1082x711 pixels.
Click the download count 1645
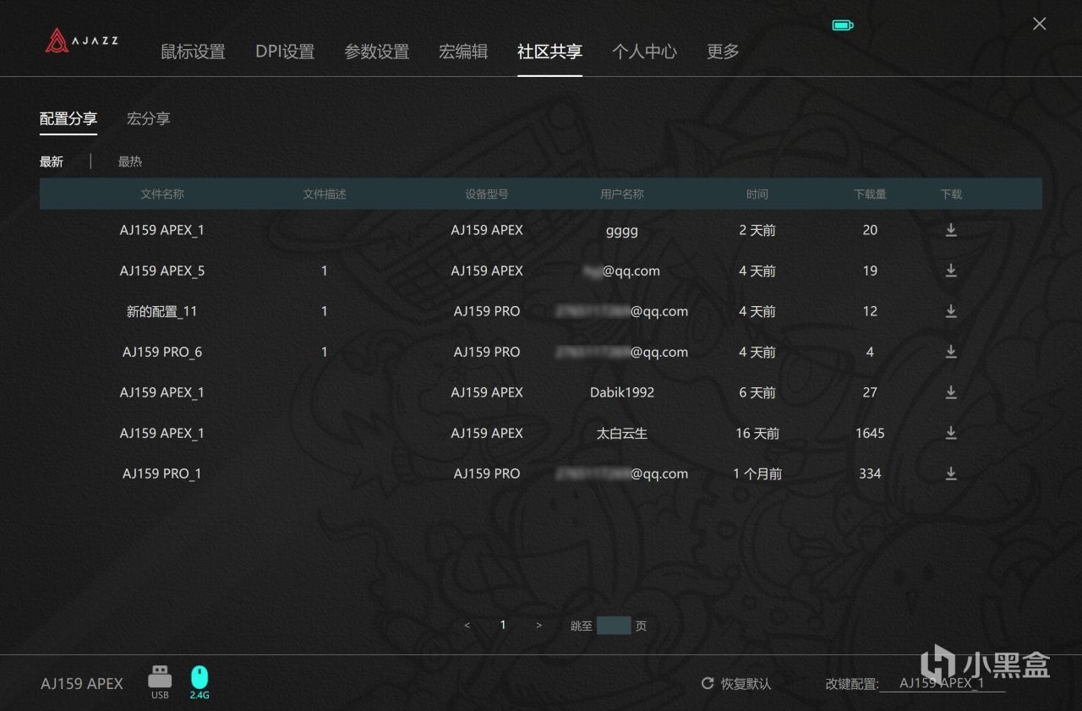(870, 433)
